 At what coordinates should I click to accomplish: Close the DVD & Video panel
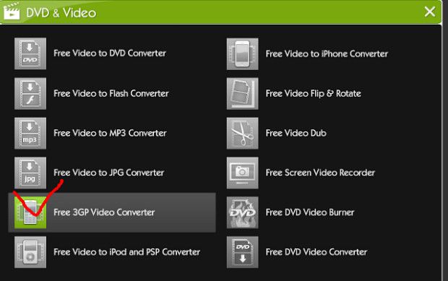click(x=430, y=12)
